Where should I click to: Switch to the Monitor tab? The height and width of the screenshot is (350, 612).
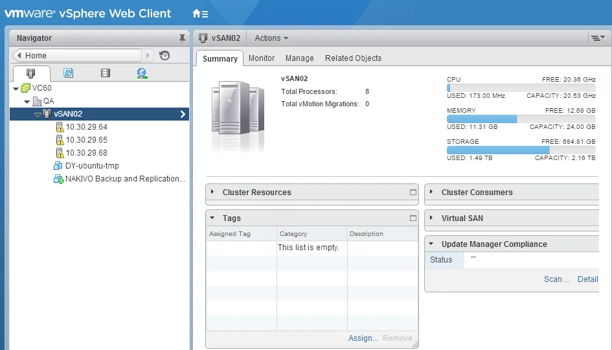click(262, 58)
